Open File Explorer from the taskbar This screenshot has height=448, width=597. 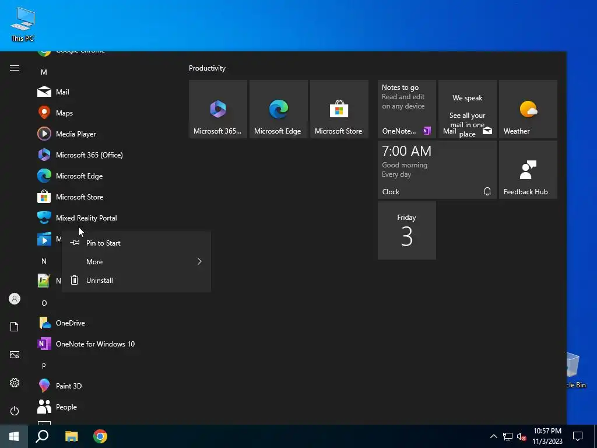(71, 436)
